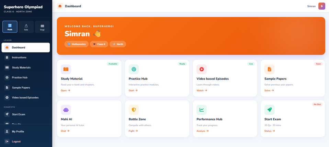Log out using the sidebar Logout
This screenshot has width=329, height=147.
pos(26,142)
